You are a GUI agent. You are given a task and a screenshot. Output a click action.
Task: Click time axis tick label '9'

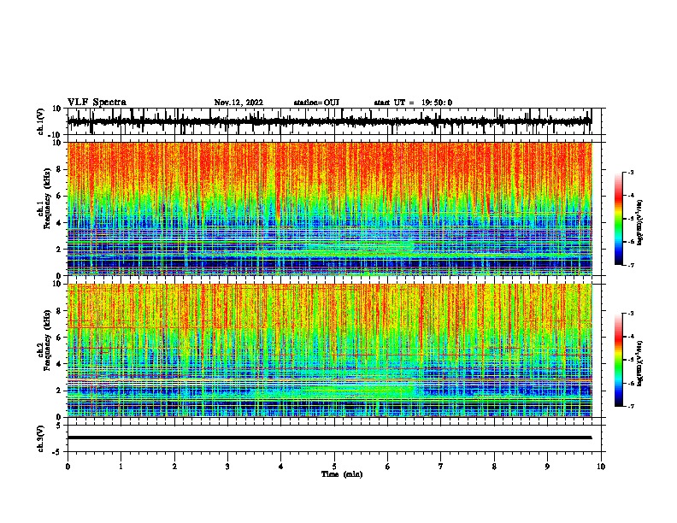[547, 467]
